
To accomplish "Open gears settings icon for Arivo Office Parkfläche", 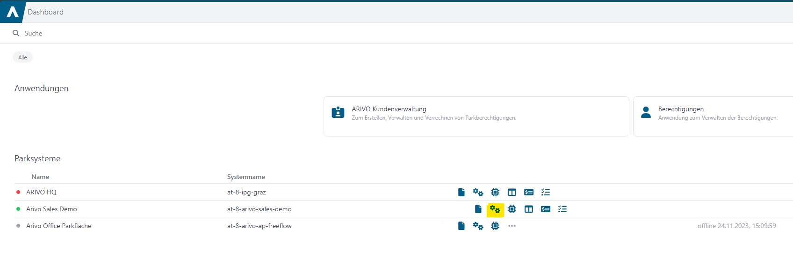I will point(478,226).
